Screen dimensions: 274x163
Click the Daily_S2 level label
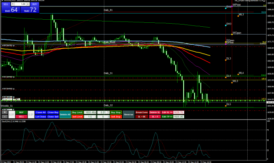click(x=108, y=105)
